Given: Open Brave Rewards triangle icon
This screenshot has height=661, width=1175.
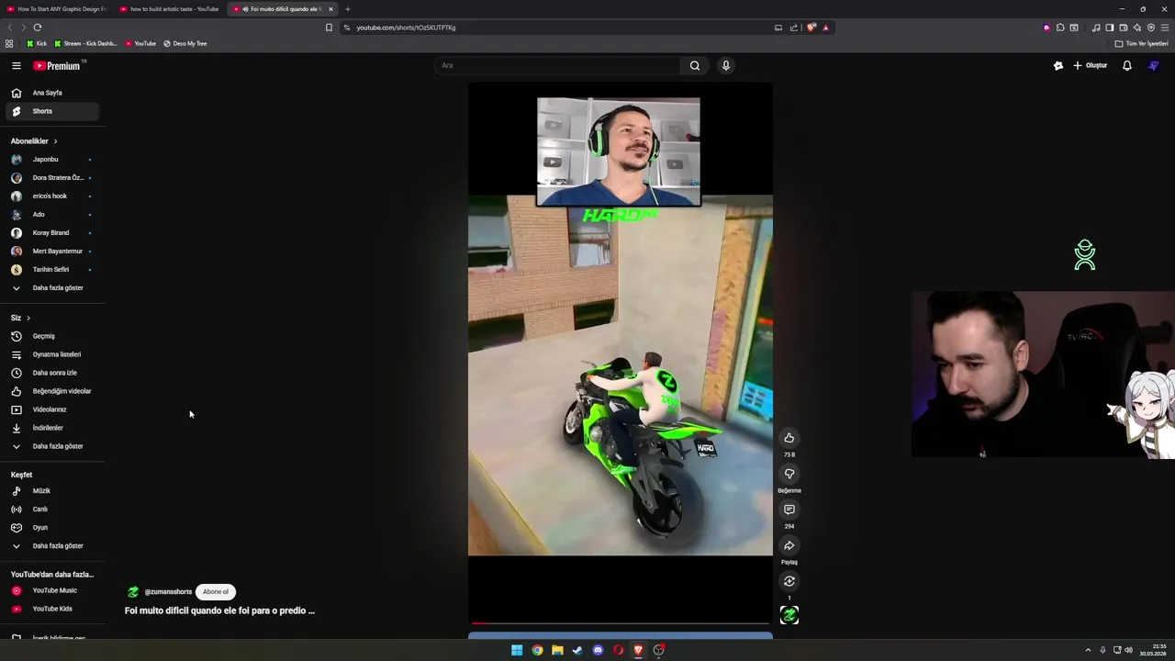Looking at the screenshot, I should tap(825, 28).
